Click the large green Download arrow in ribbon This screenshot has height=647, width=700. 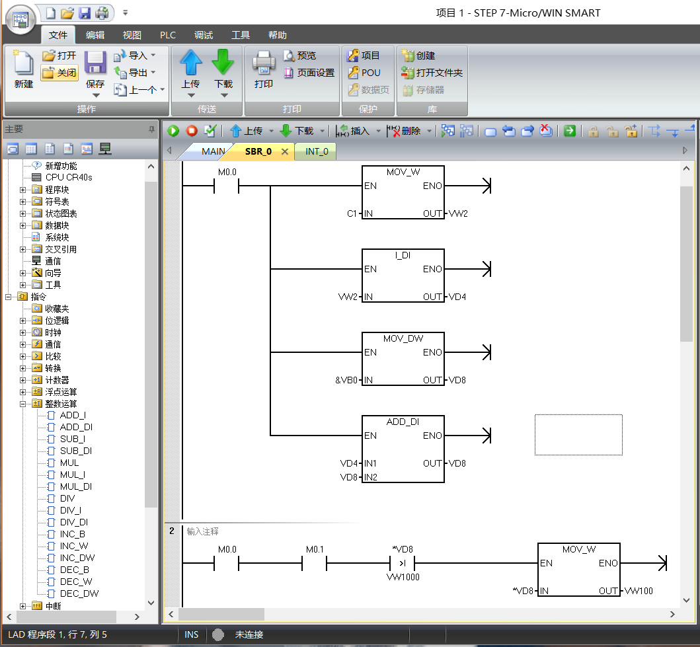coord(223,63)
